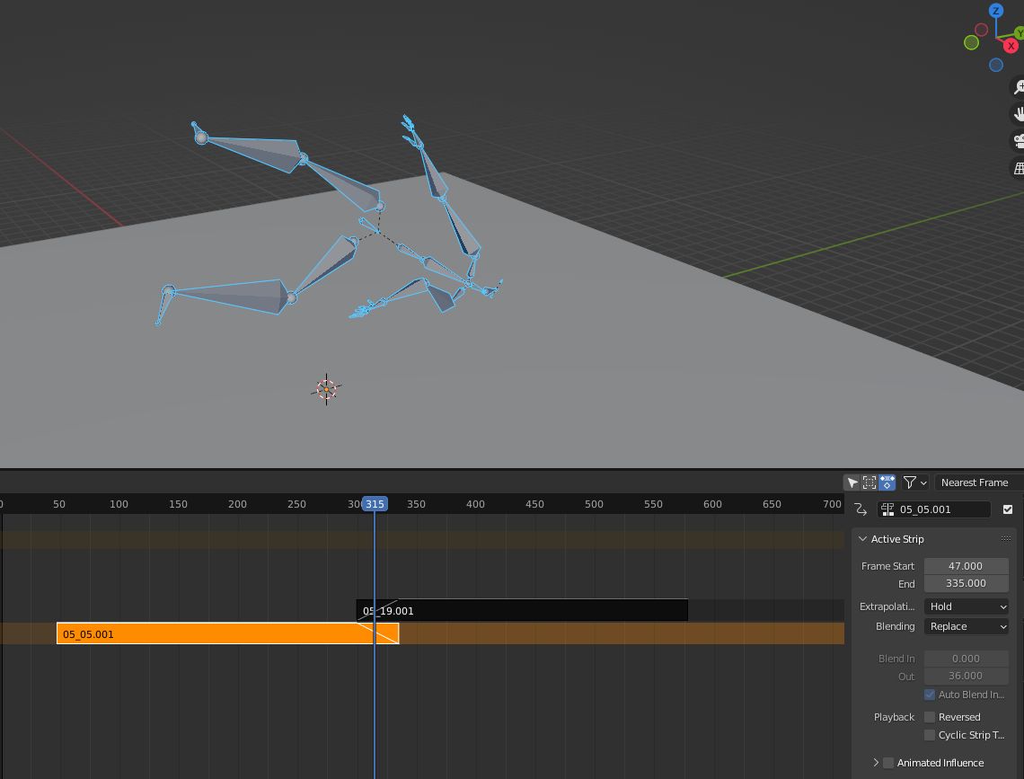Click frame 500 on the timeline ruler
1024x779 pixels.
594,504
